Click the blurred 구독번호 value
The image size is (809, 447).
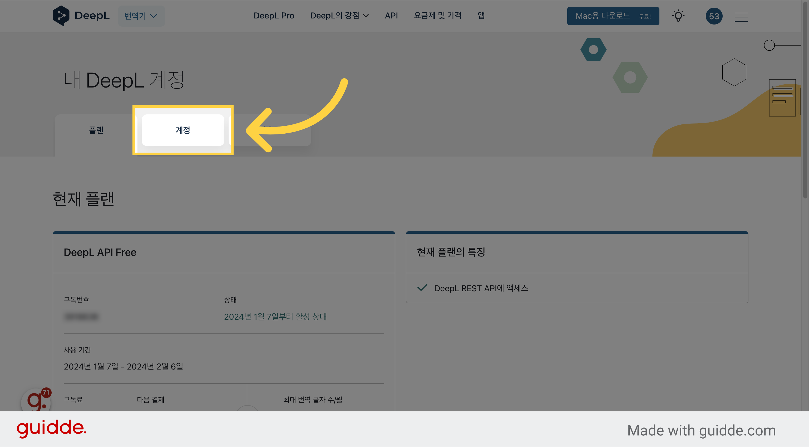point(81,317)
